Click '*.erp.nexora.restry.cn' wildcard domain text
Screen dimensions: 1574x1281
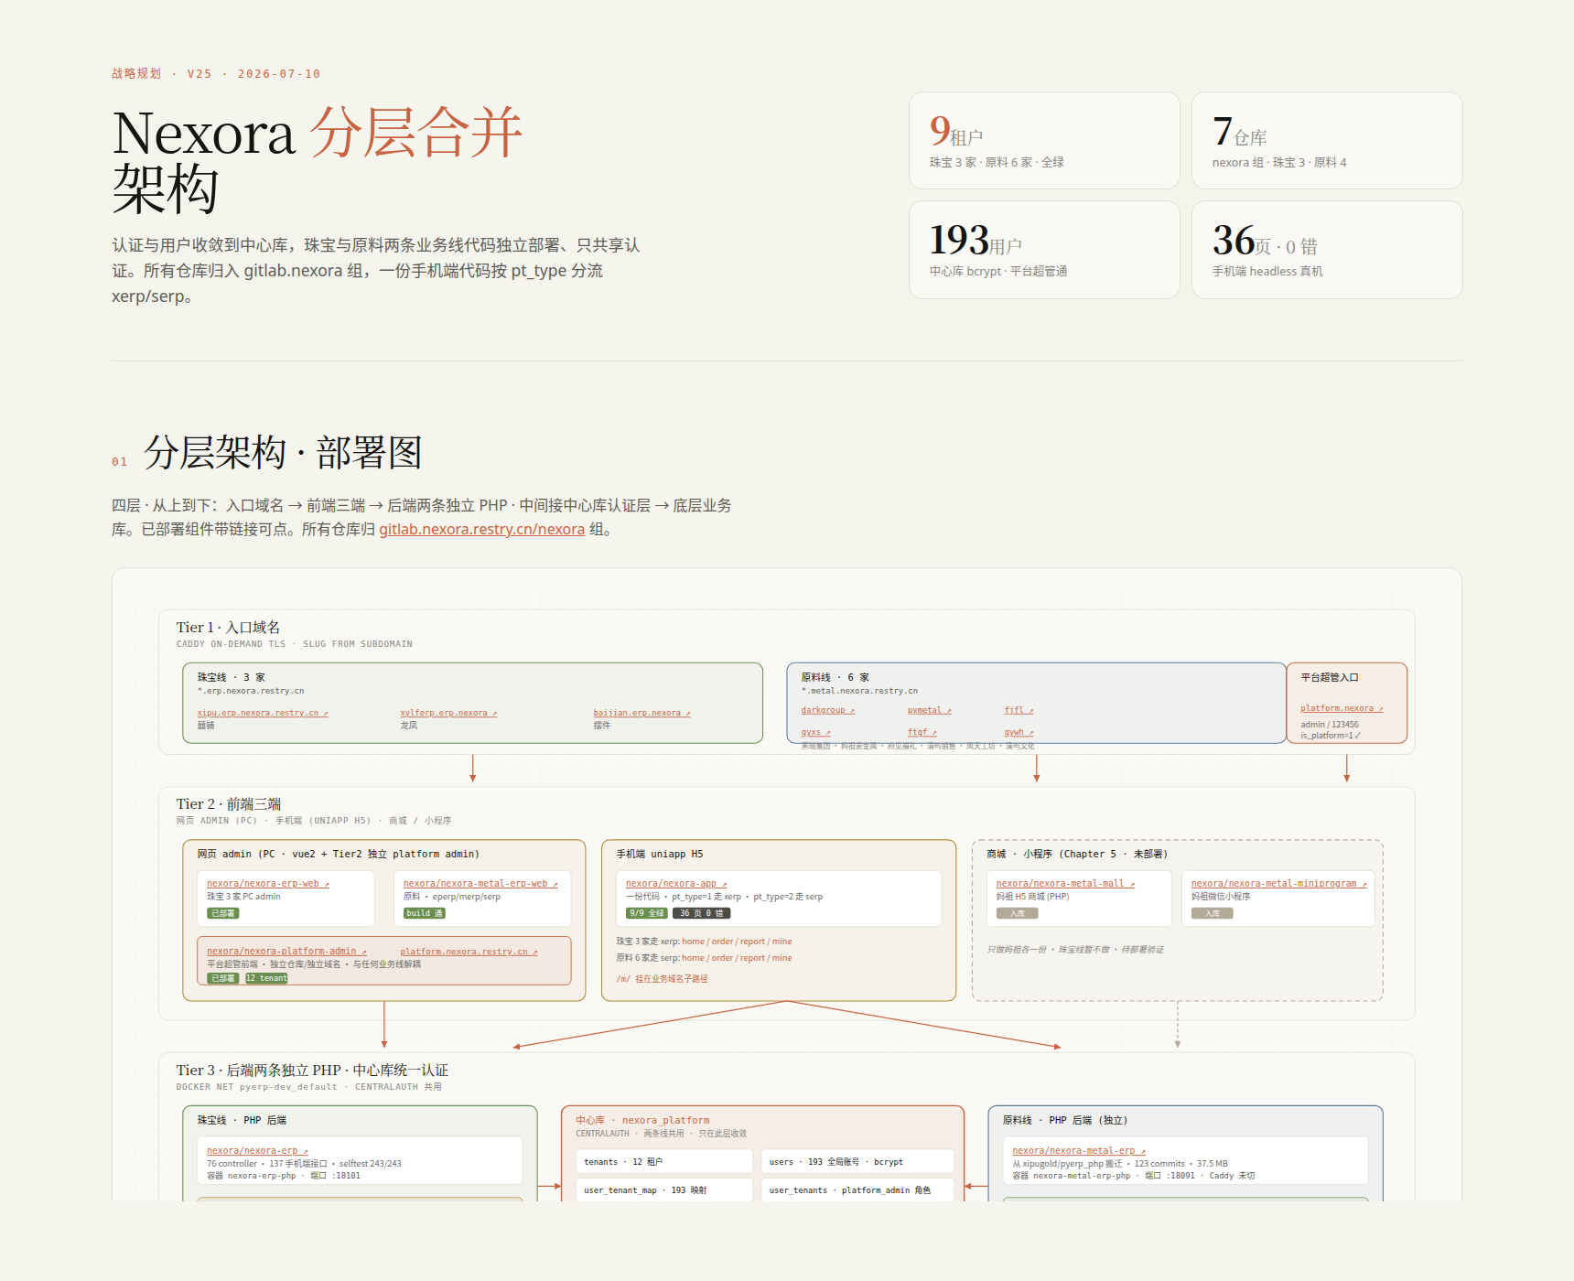(x=251, y=691)
